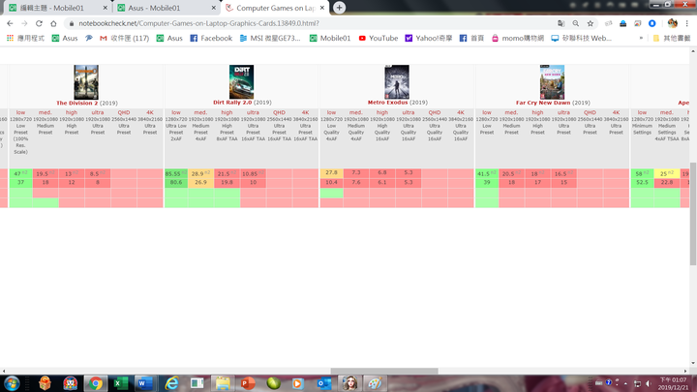Viewport: 697px width, 392px height.
Task: Open the Far Cry New Dawn game link
Action: 543,103
